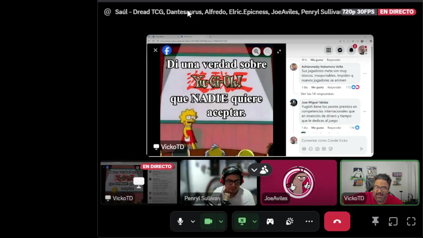The image size is (423, 238).
Task: Turn off the green camera button
Action: 208,221
